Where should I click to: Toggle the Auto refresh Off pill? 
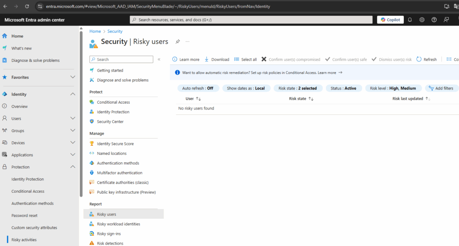pos(198,88)
